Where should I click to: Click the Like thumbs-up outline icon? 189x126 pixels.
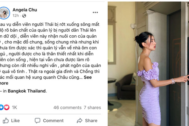[6, 120]
